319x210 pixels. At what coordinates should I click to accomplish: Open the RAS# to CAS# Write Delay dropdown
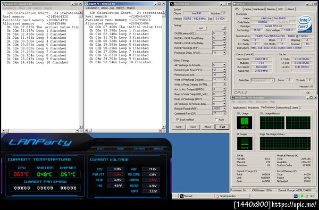pos(224,43)
